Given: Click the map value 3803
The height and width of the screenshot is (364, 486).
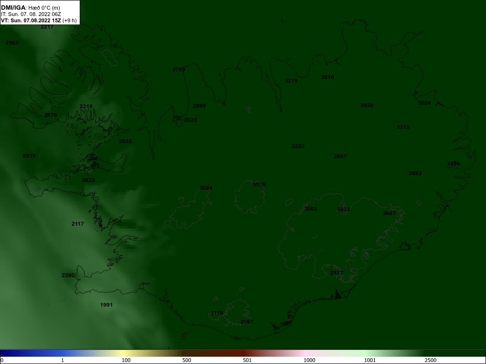Looking at the screenshot, I should tap(311, 209).
